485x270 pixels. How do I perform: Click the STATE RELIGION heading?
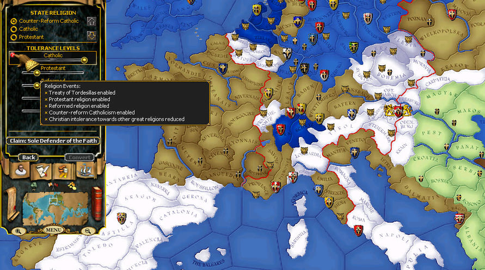[x=53, y=13]
